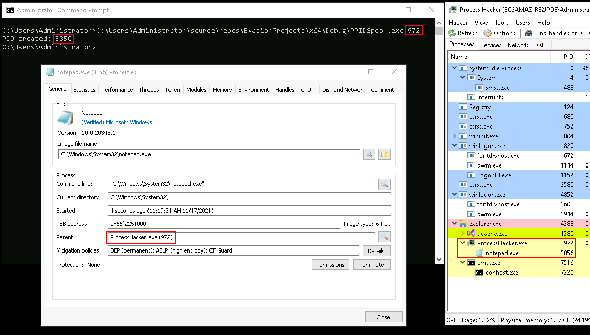Image resolution: width=590 pixels, height=335 pixels.
Task: Open the Services tab in Process Hacker
Action: click(491, 45)
